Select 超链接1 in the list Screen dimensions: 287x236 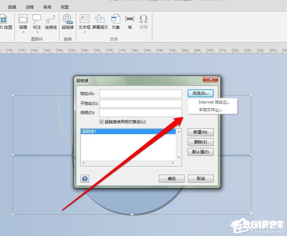[128, 131]
